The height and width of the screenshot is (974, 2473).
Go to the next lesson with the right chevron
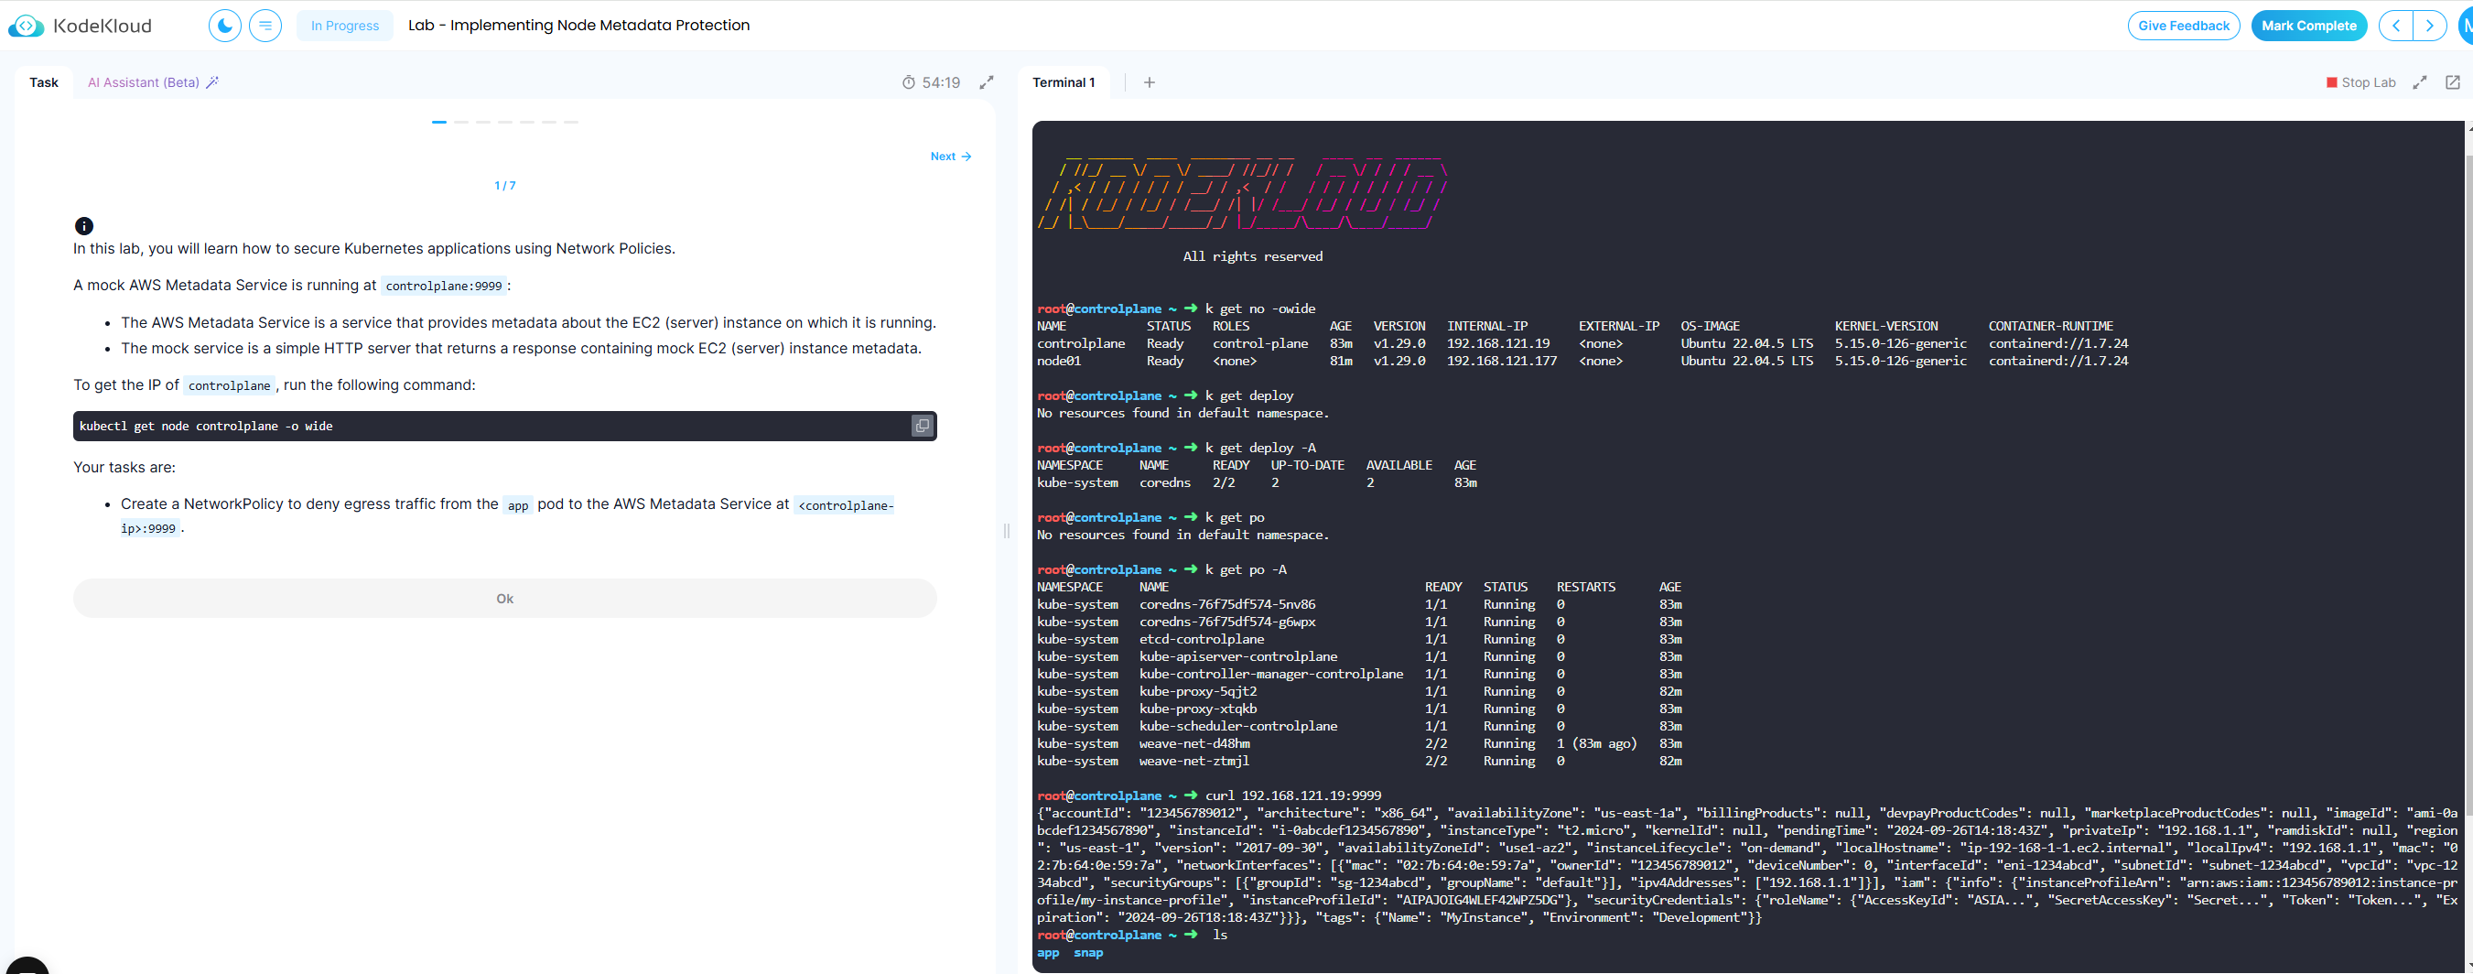[x=2429, y=26]
